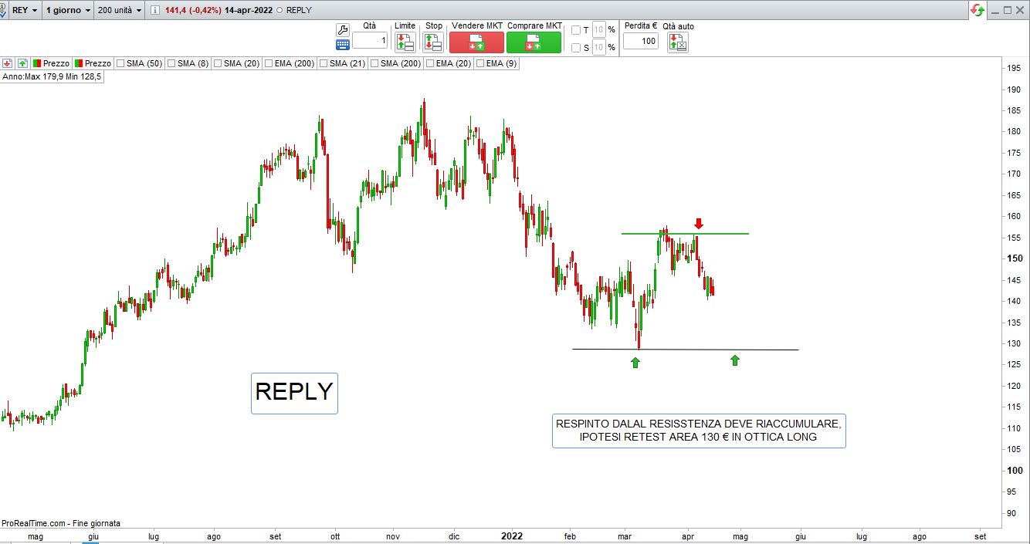This screenshot has height=544, width=1030.
Task: Click the Qtà auto icon
Action: (x=677, y=43)
